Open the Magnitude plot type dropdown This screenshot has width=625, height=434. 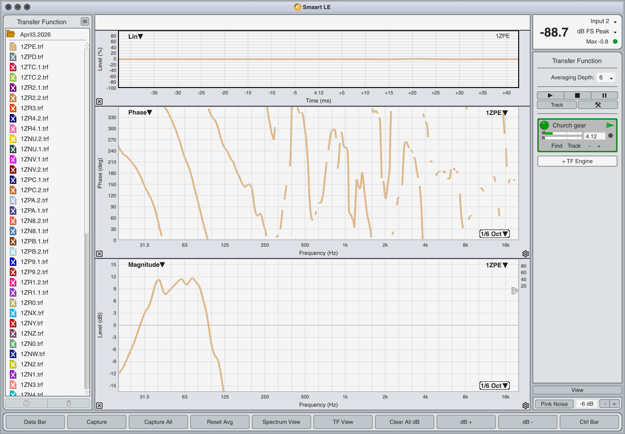coord(146,264)
